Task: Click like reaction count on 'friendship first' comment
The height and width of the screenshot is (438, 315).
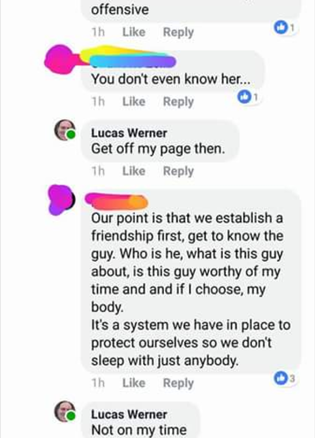Action: click(292, 379)
